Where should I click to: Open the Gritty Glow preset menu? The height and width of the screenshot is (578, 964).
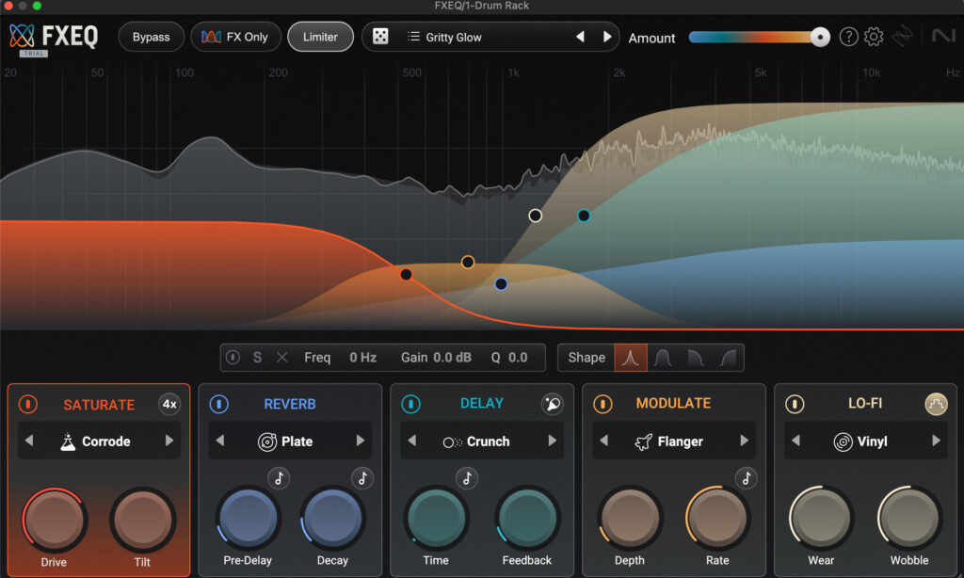point(454,37)
